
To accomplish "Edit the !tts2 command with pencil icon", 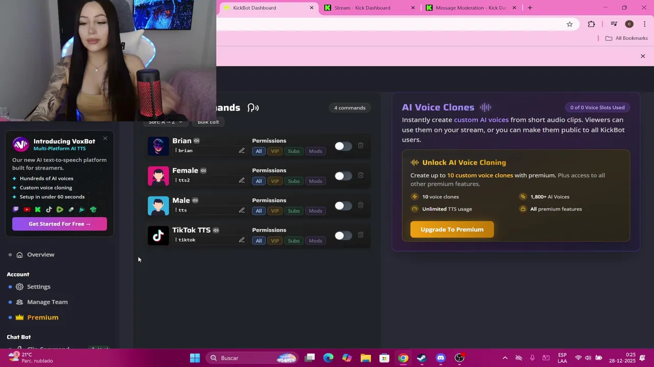I will pyautogui.click(x=242, y=180).
